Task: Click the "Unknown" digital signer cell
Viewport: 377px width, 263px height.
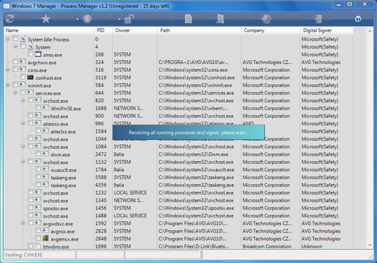Action: pyautogui.click(x=312, y=246)
